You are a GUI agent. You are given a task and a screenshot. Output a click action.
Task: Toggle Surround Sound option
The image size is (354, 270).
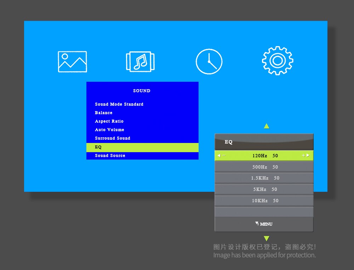click(x=113, y=138)
